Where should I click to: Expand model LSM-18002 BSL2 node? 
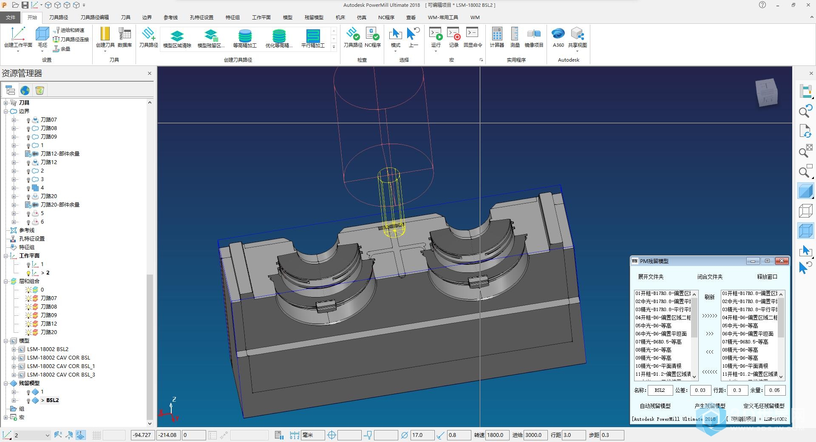tap(14, 349)
